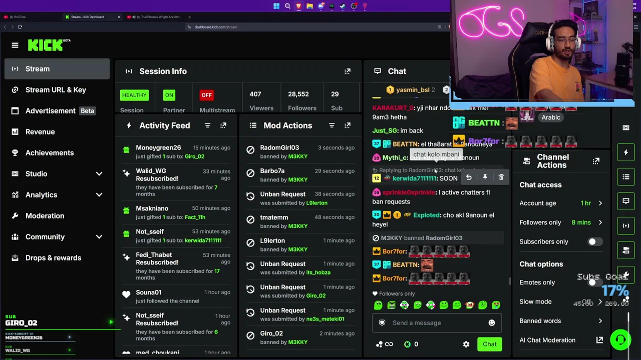Image resolution: width=641 pixels, height=360 pixels.
Task: Open Followers only duration options
Action: [560, 222]
